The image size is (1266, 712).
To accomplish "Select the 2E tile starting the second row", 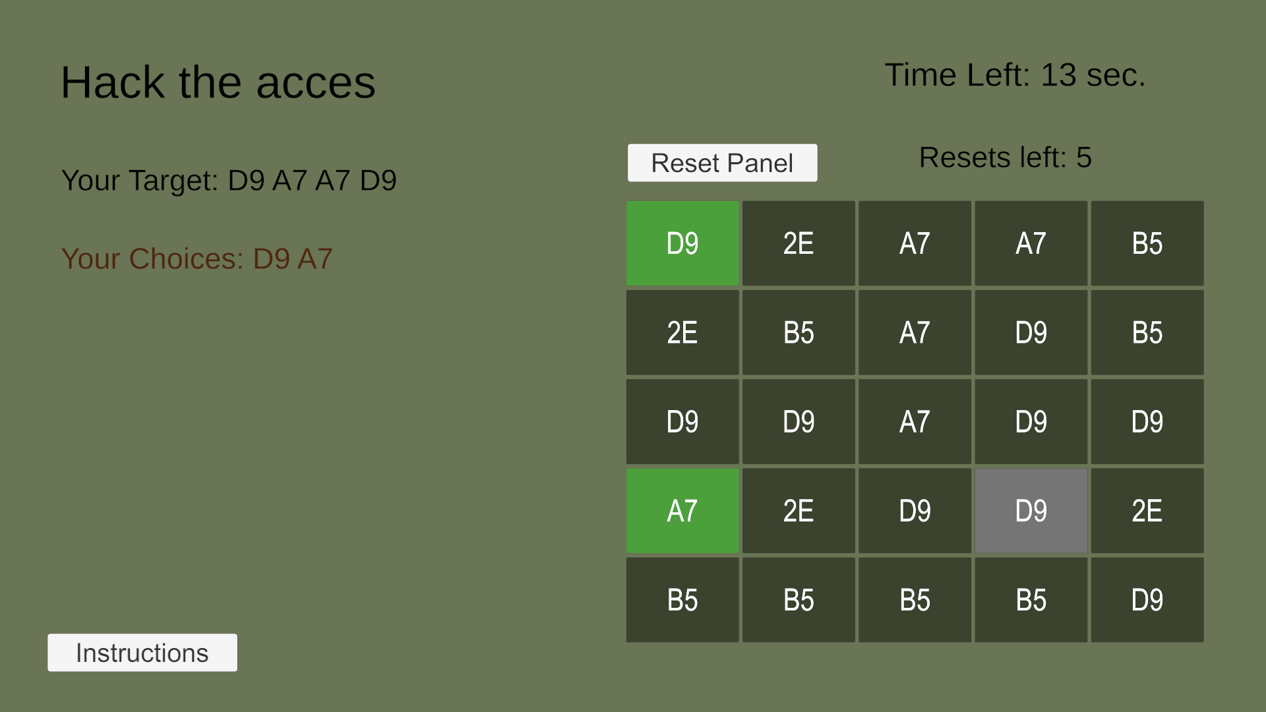I will (682, 332).
